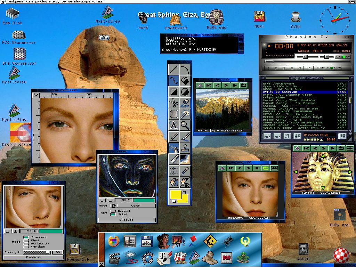
Task: Choose the paintbrush tool
Action: click(185, 136)
